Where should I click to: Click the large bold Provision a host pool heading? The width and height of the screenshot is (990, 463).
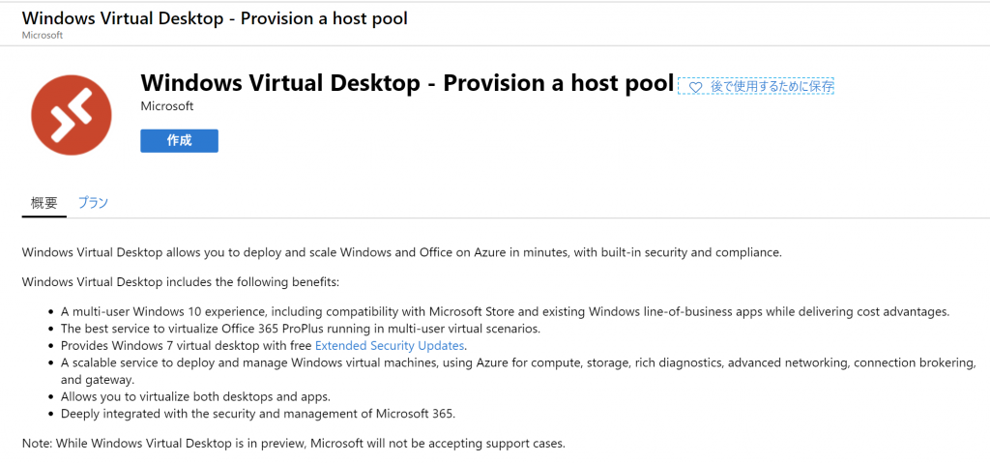coord(406,83)
